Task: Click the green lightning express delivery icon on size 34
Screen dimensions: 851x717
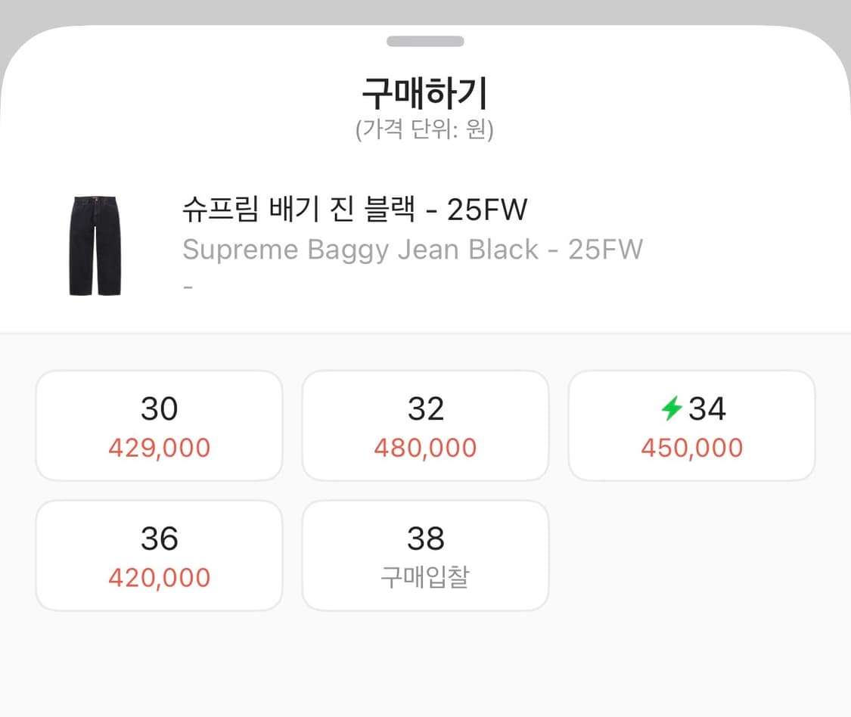Action: click(x=676, y=408)
